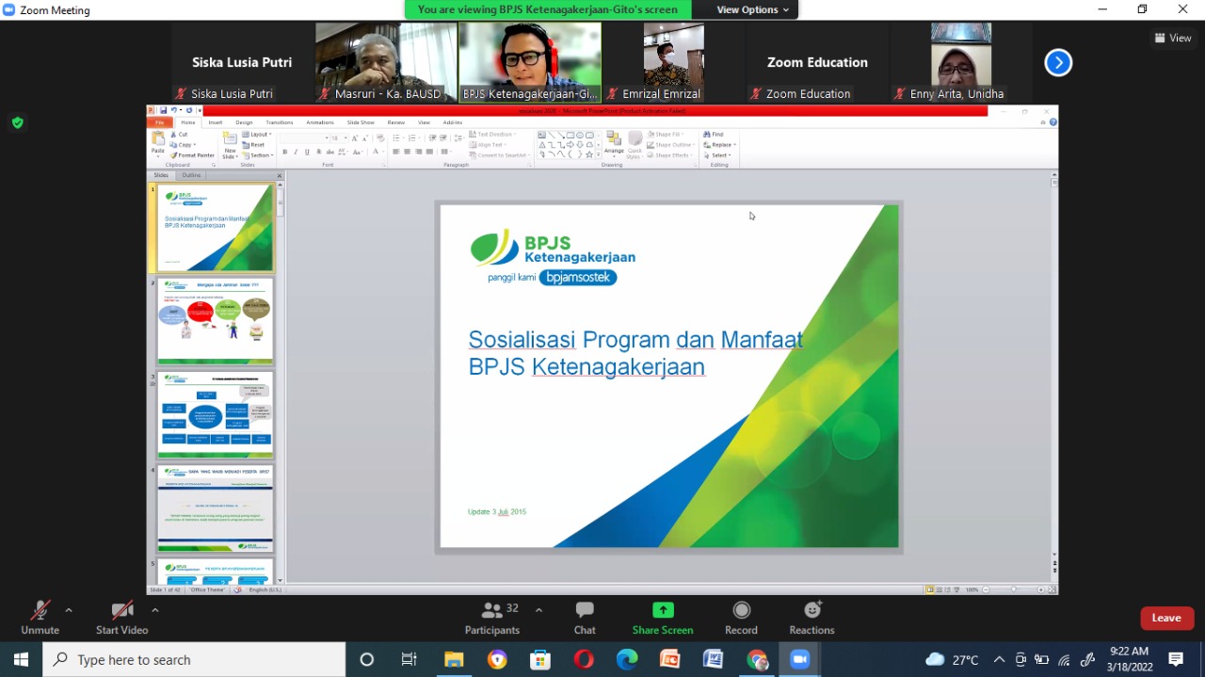Click the Windows Start button
The width and height of the screenshot is (1205, 677).
pos(21,659)
